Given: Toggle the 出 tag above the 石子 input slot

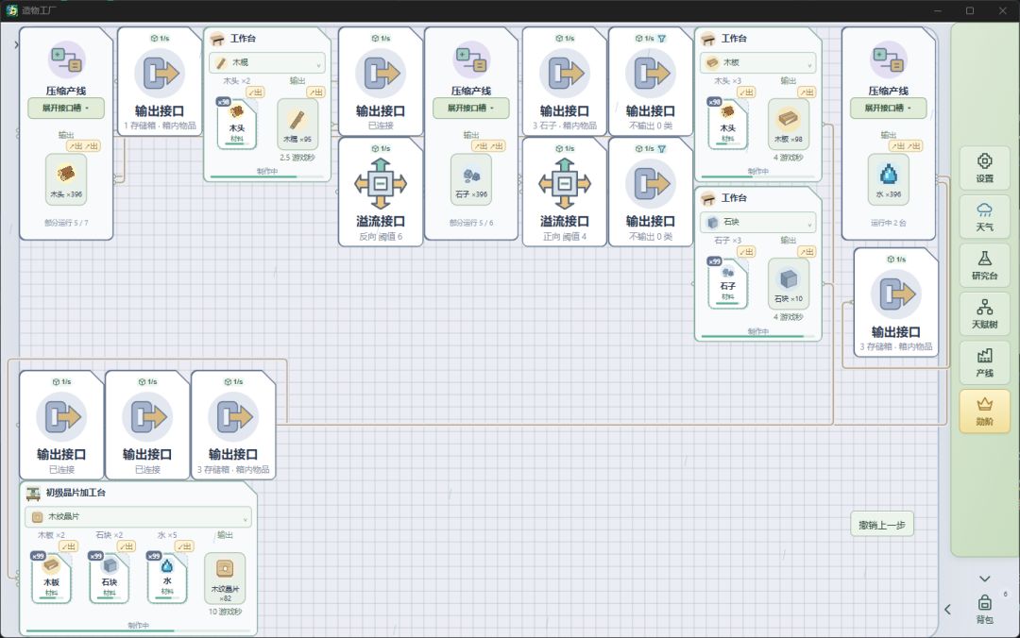Looking at the screenshot, I should pyautogui.click(x=746, y=252).
